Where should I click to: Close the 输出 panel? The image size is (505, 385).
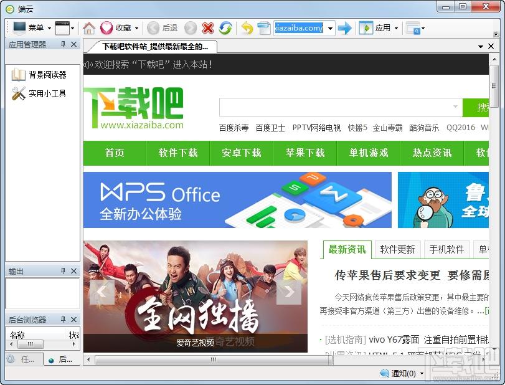73,271
